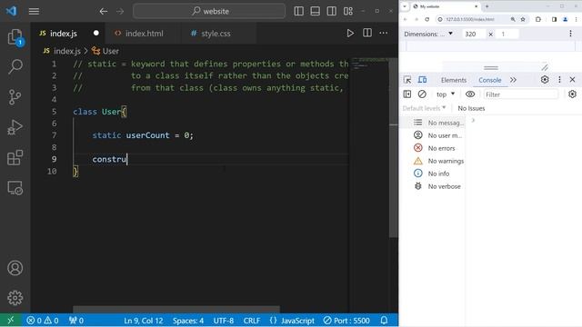The image size is (582, 327).
Task: Open Customize Layout icon
Action: [348, 11]
